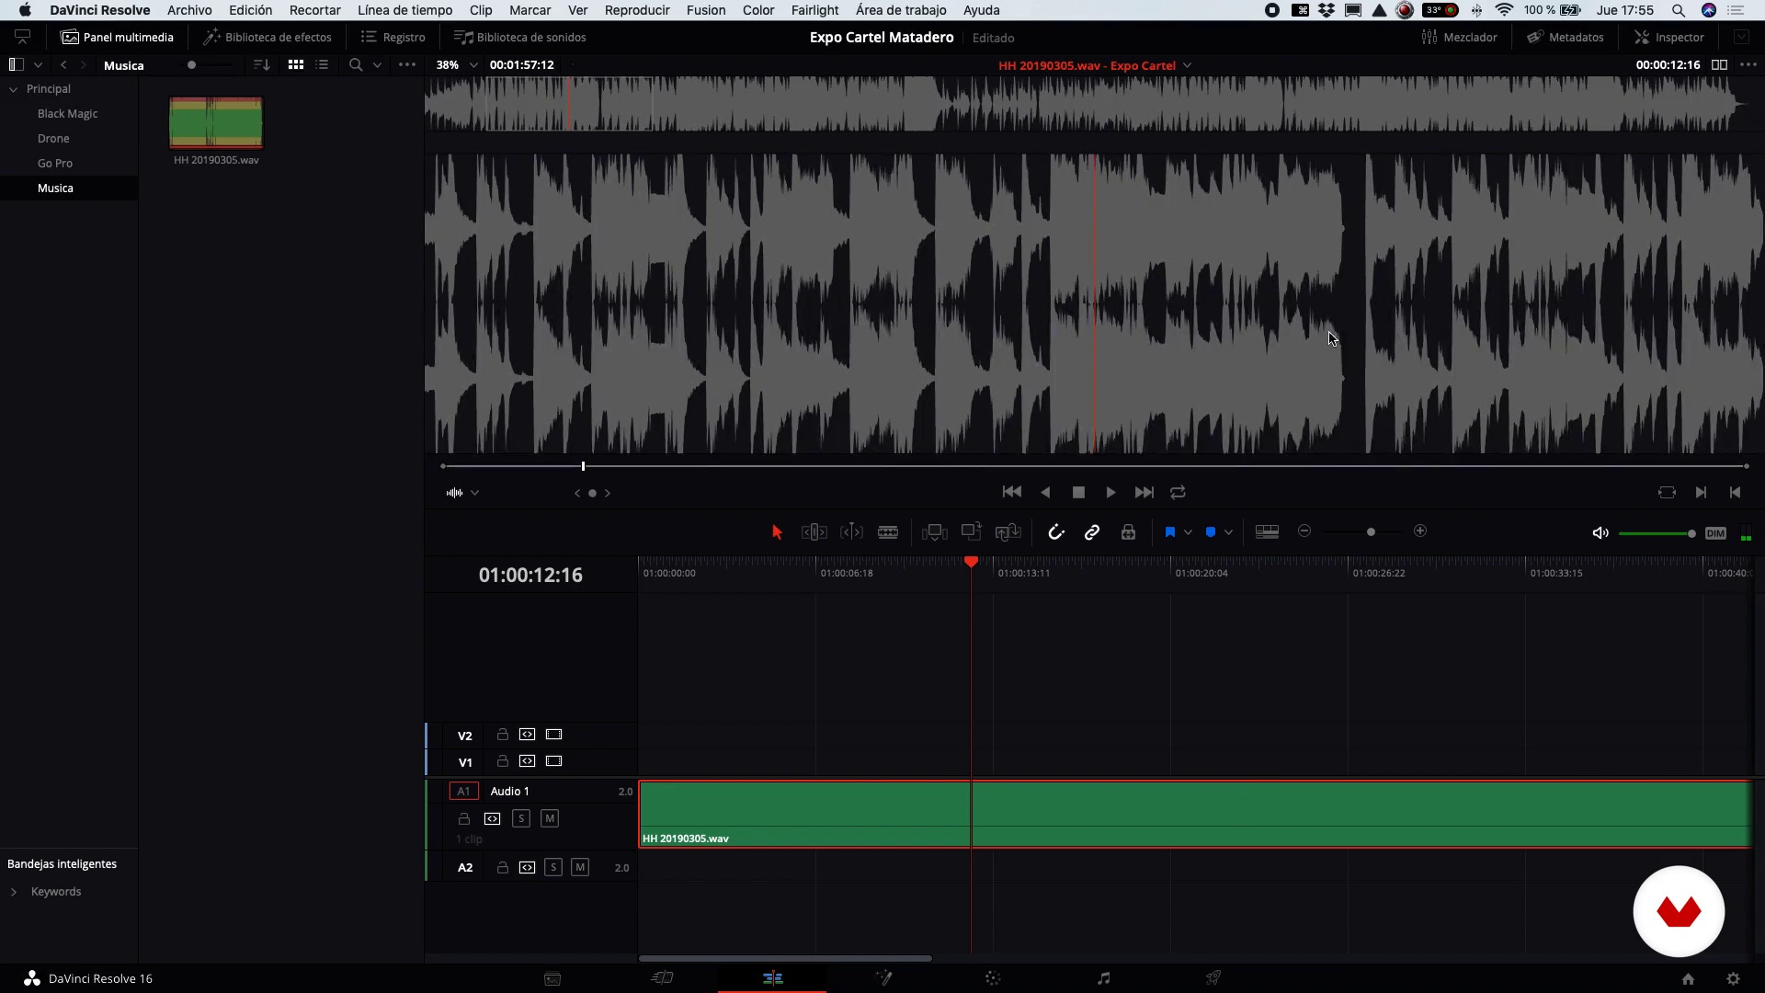The height and width of the screenshot is (993, 1765).
Task: Activate the Trim edit mode tool
Action: [814, 532]
